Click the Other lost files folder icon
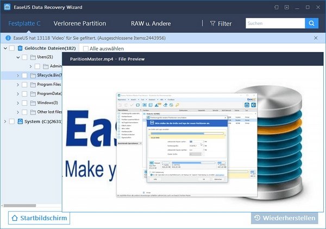 [x=33, y=112]
